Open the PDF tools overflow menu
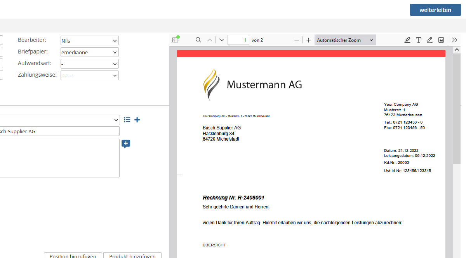The height and width of the screenshot is (258, 466). [x=455, y=40]
